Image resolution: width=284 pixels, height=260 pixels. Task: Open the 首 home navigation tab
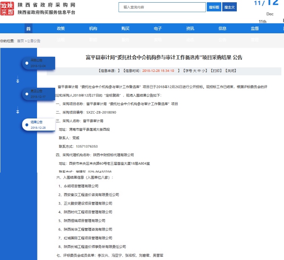28,28
